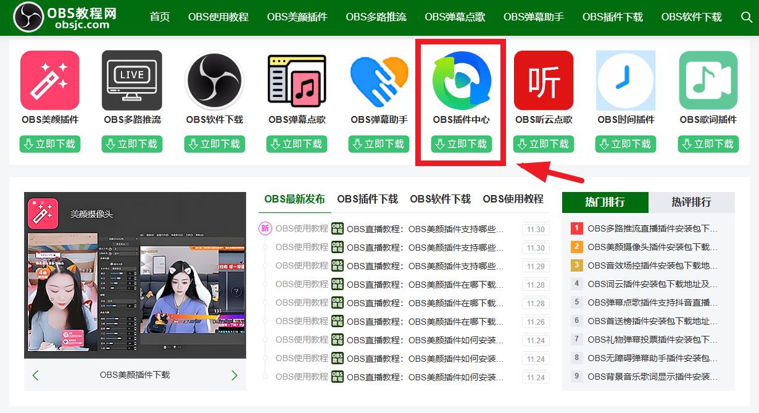Go to previous carousel slide with left arrow
The width and height of the screenshot is (759, 413).
[x=35, y=375]
